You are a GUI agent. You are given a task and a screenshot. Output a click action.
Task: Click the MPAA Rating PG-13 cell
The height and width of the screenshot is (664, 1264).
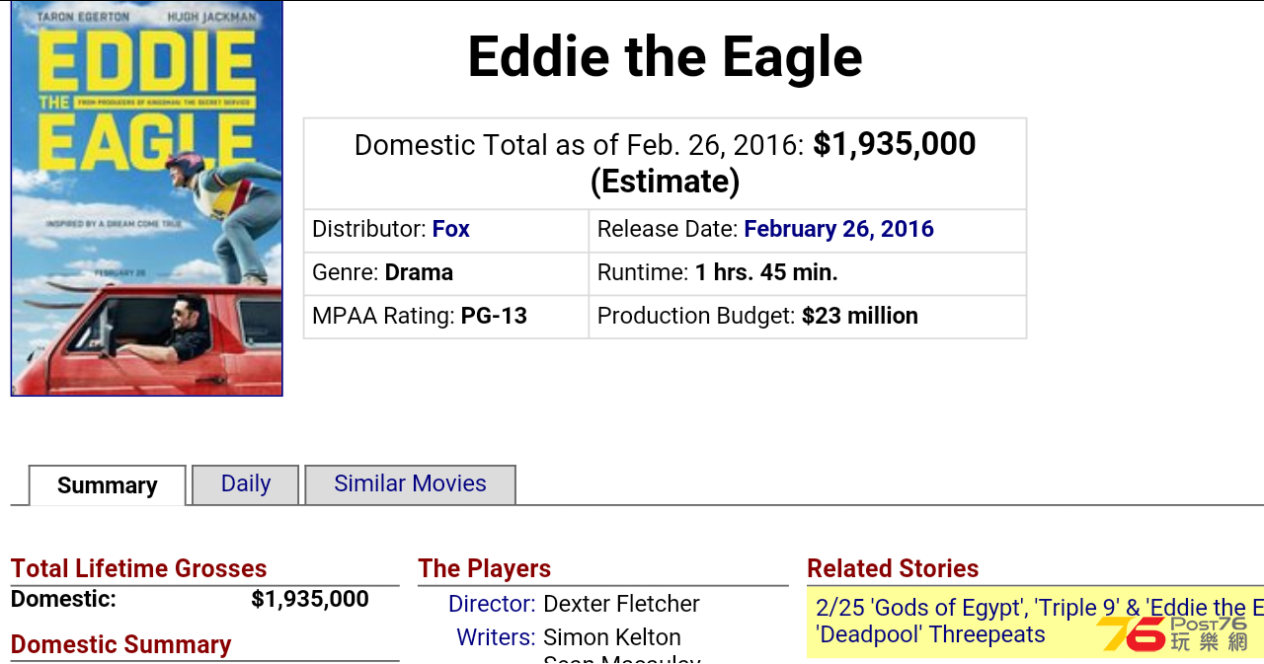446,317
